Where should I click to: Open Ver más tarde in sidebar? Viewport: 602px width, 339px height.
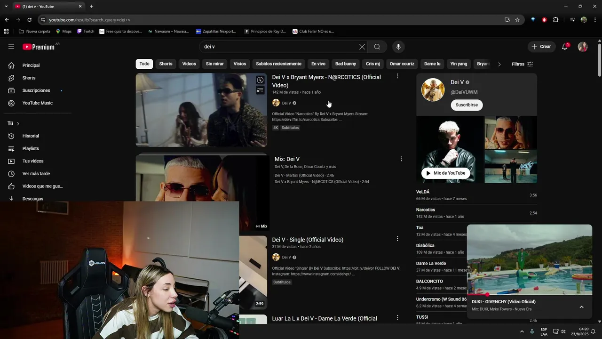tap(36, 174)
